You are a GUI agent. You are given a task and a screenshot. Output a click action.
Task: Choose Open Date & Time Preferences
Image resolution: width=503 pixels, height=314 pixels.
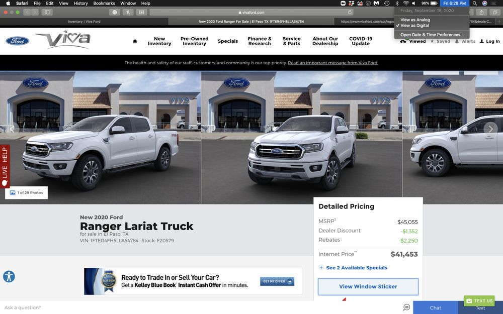(432, 35)
